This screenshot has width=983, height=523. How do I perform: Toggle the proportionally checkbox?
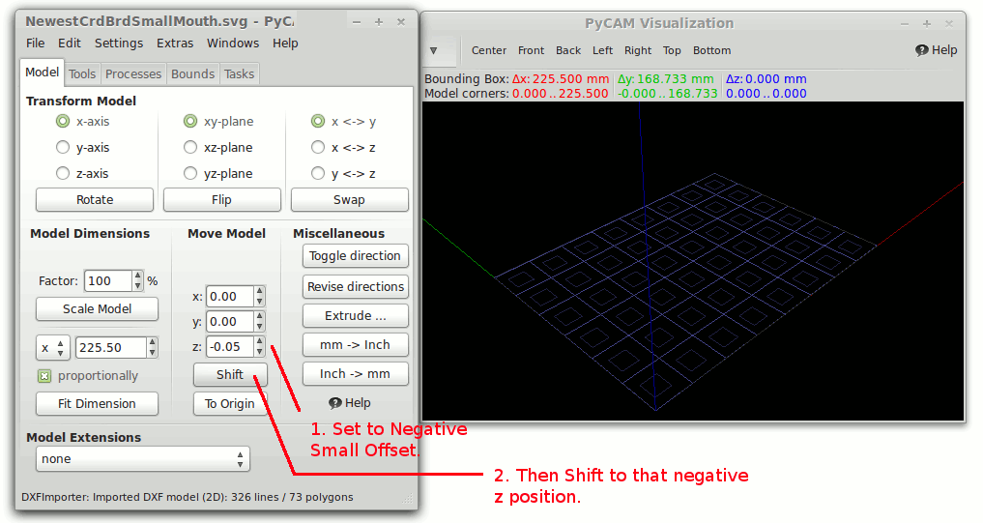click(x=44, y=376)
